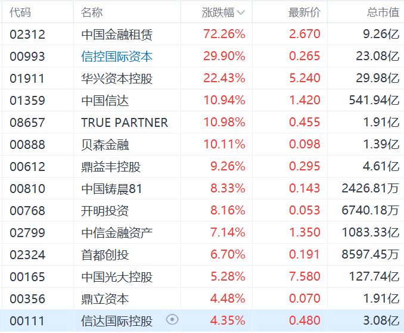Click the 127.74亿 market cap
Screen dimensions: 404x333
pos(374,276)
